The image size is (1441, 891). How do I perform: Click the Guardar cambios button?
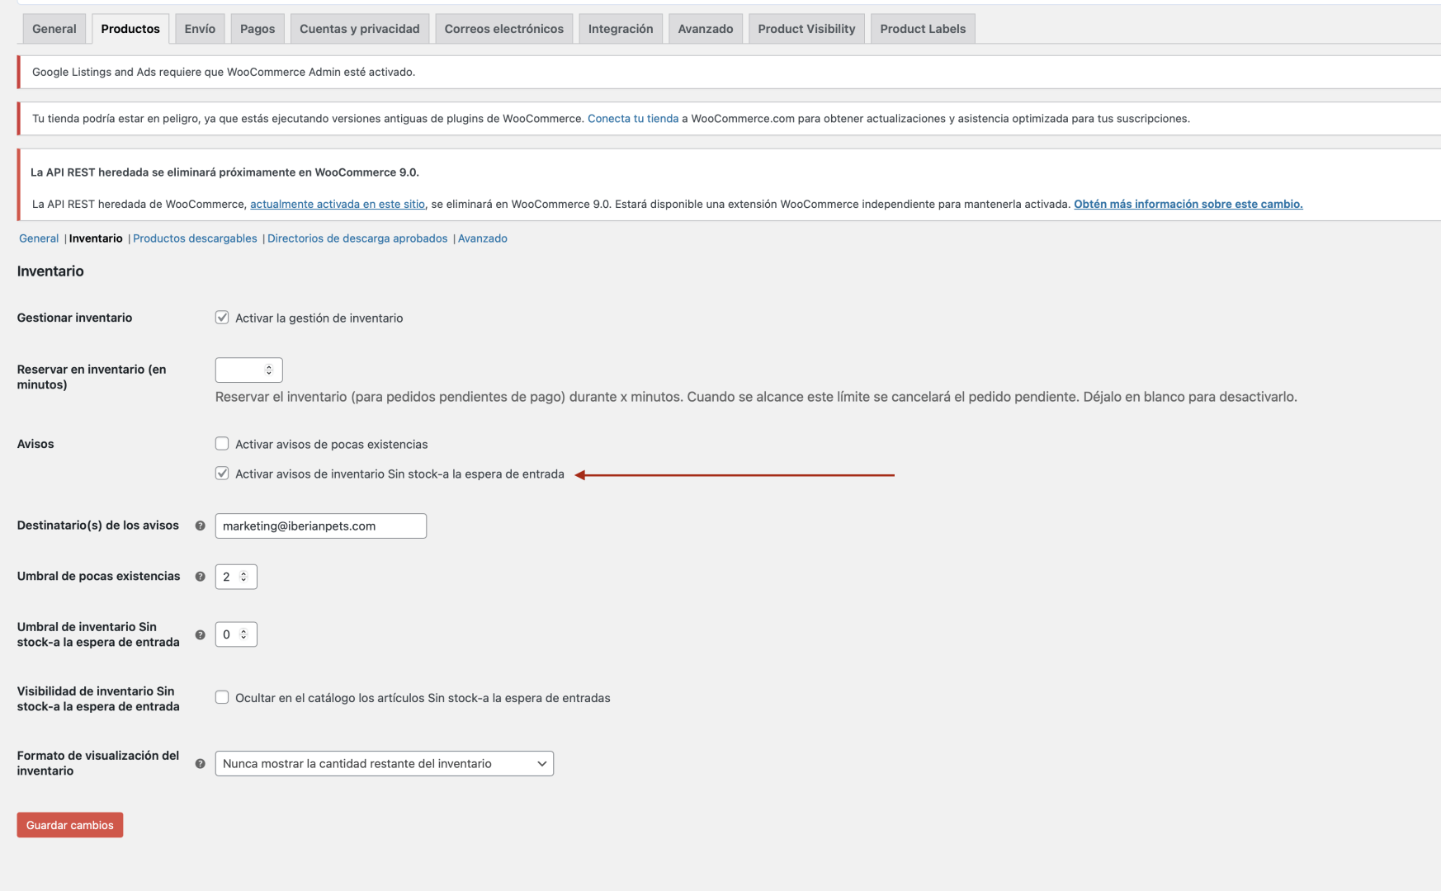(70, 825)
